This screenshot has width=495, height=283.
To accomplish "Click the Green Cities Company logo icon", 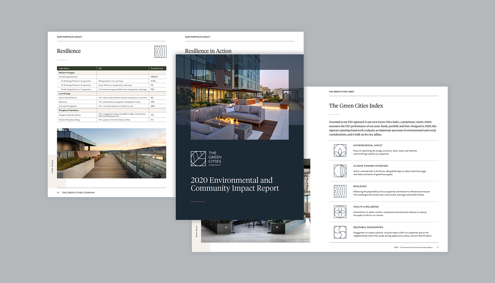I will click(x=198, y=159).
